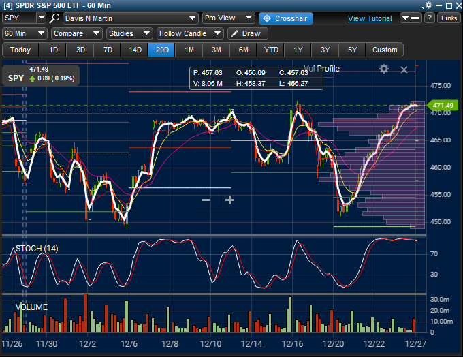Image resolution: width=463 pixels, height=357 pixels.
Task: Click the Draw pencil tool button
Action: pos(247,33)
